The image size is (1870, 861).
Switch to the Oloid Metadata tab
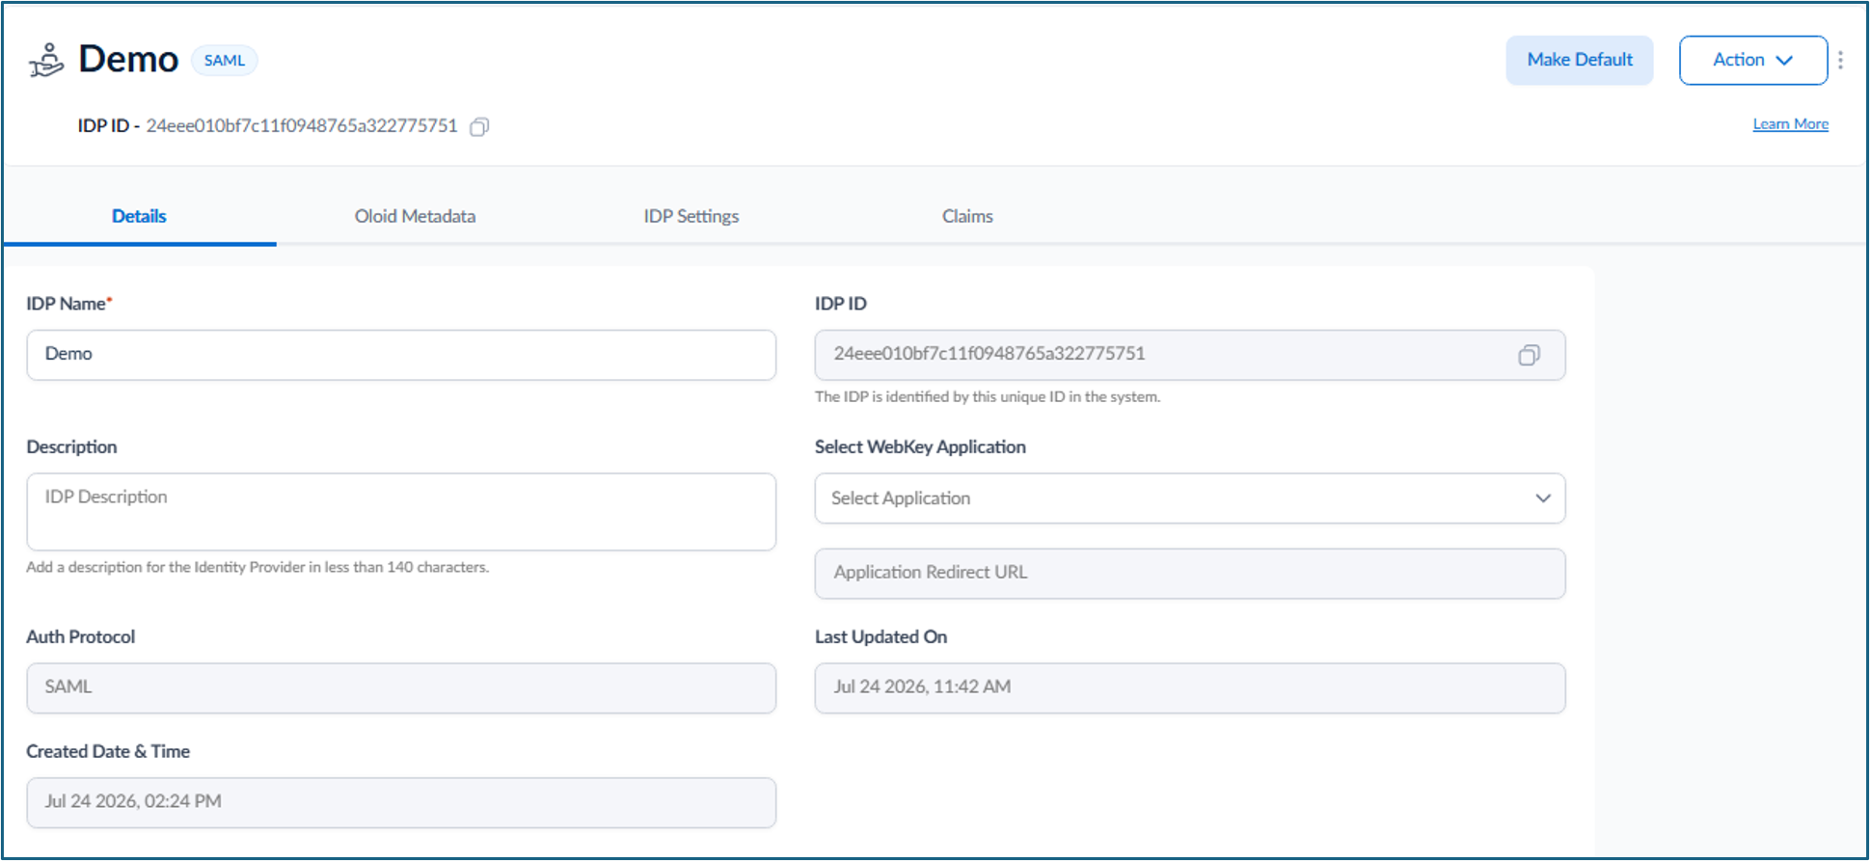pos(415,216)
